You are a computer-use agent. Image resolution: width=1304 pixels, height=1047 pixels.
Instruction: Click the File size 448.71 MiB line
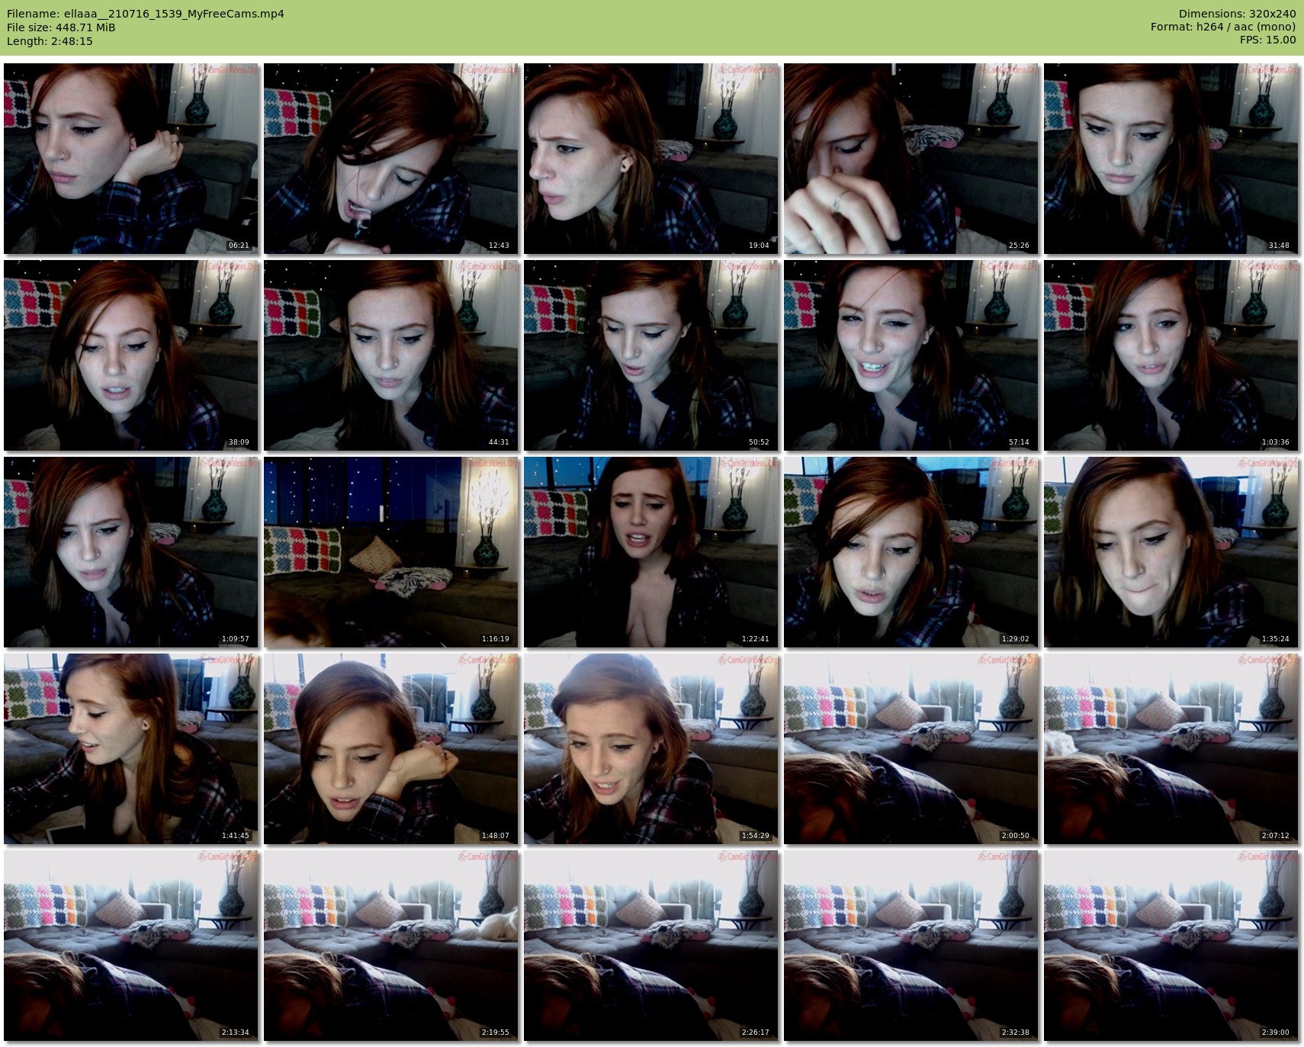click(x=61, y=27)
